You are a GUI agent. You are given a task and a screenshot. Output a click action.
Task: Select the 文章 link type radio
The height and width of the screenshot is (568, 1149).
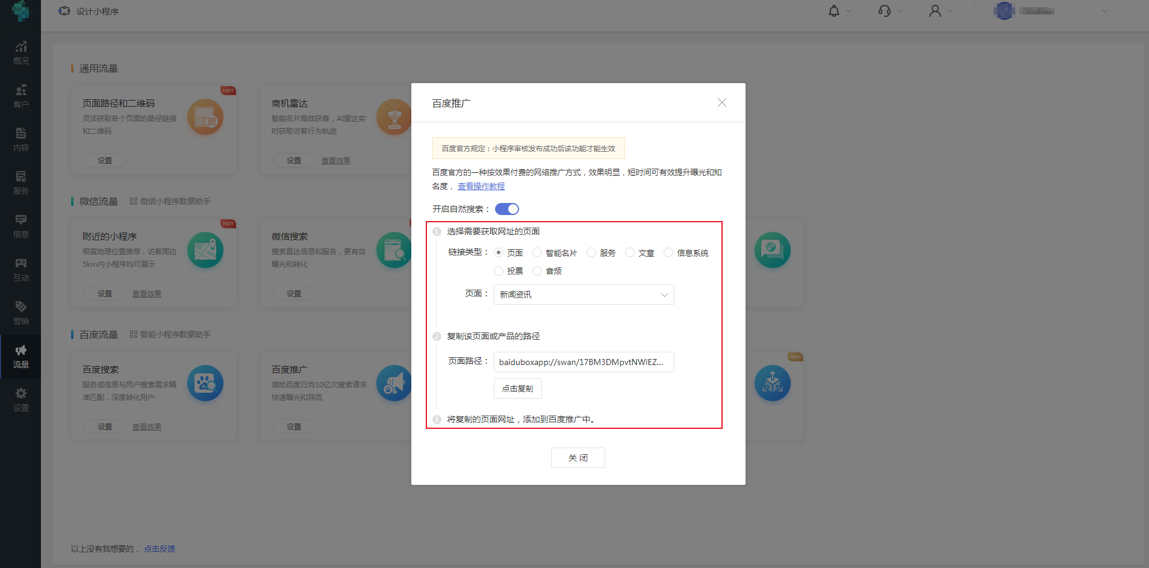click(630, 252)
